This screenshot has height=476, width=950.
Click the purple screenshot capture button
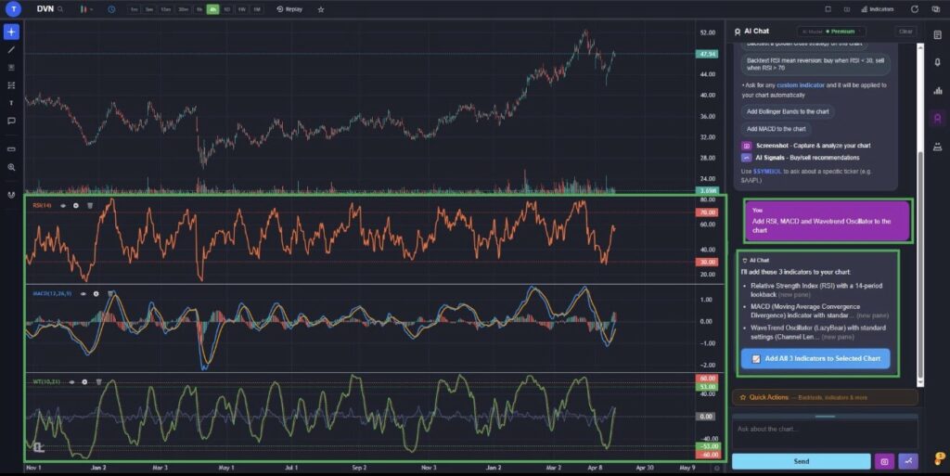(x=884, y=461)
